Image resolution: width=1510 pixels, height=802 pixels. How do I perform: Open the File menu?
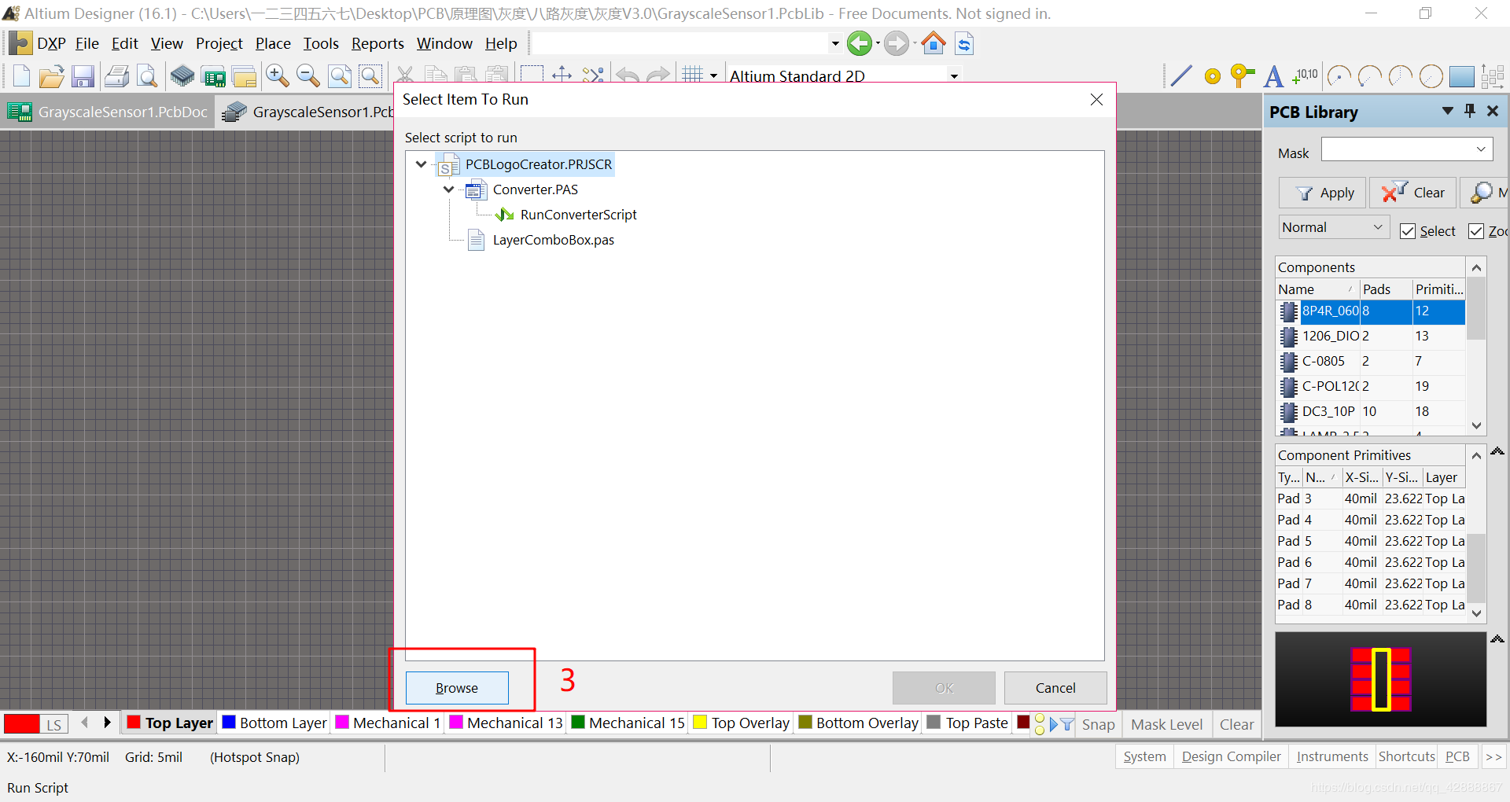coord(87,43)
